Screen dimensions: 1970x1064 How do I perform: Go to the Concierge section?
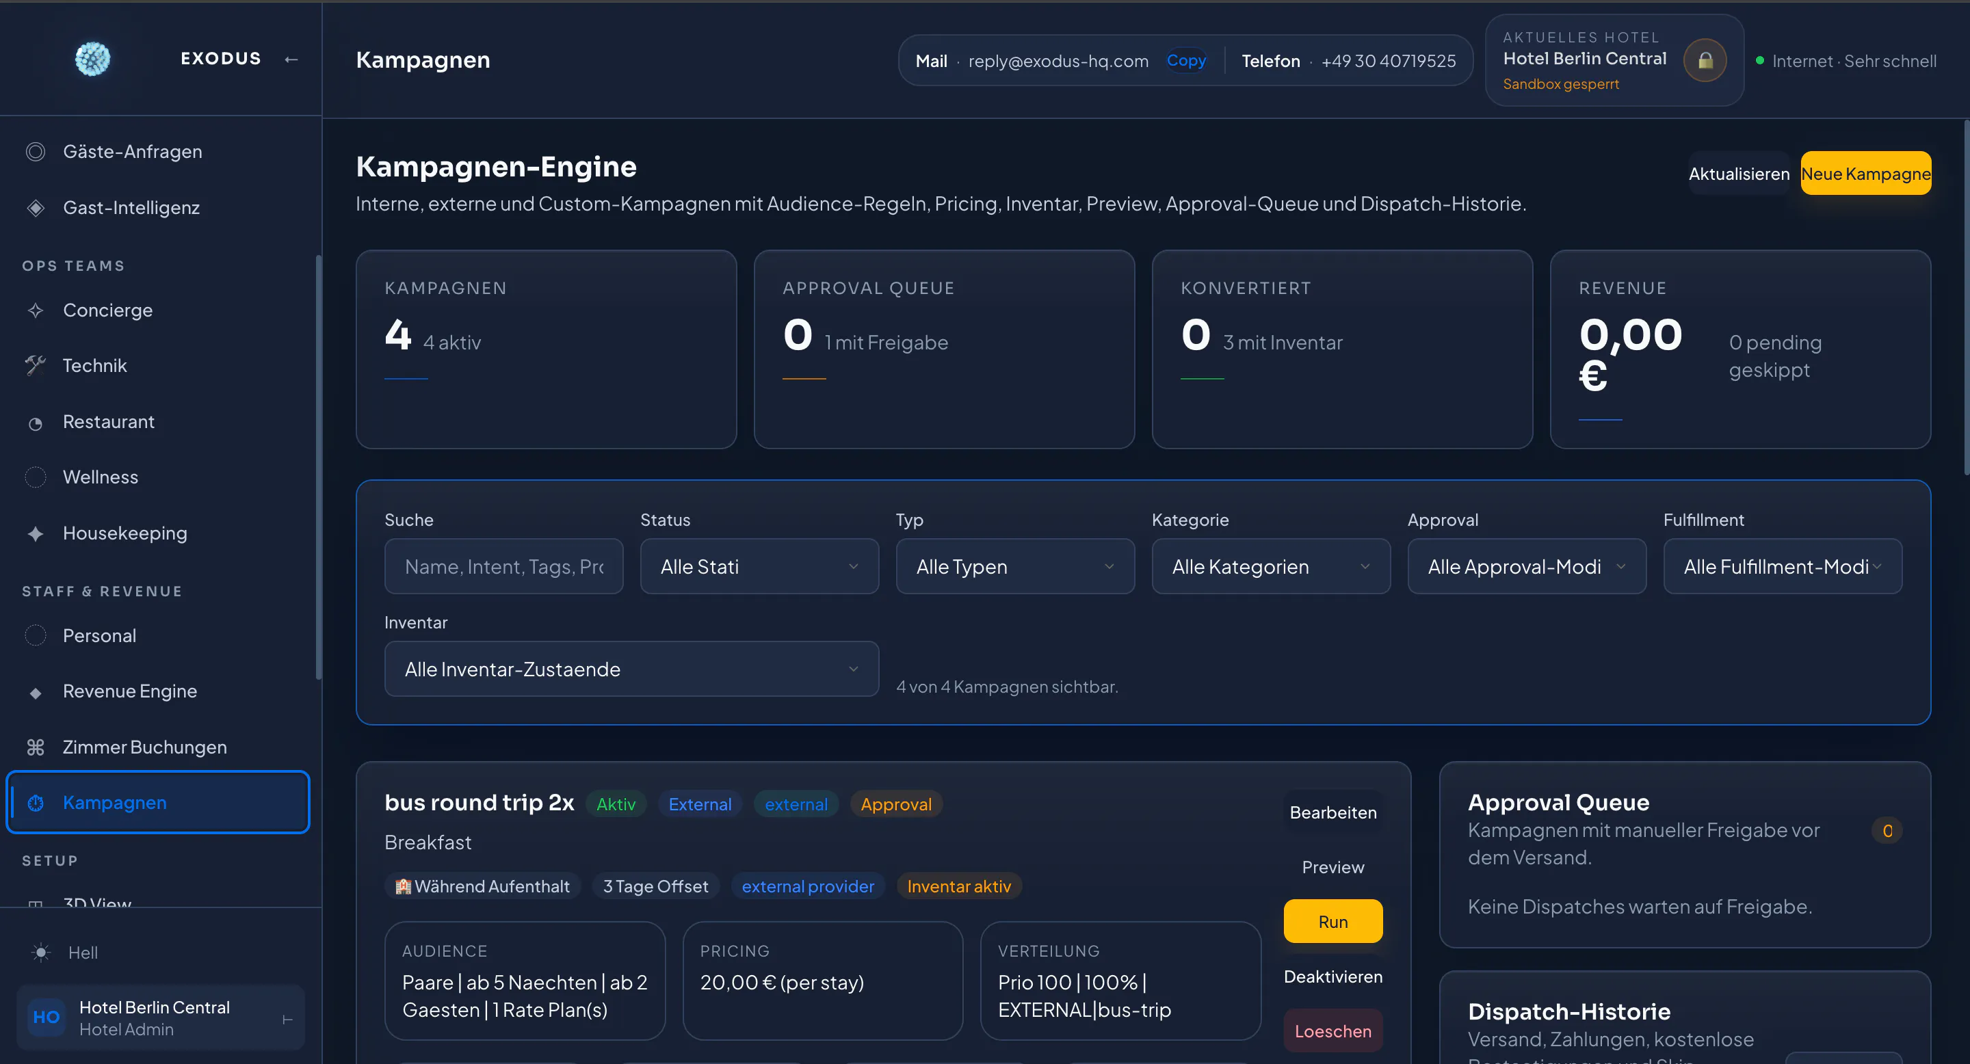click(x=157, y=310)
